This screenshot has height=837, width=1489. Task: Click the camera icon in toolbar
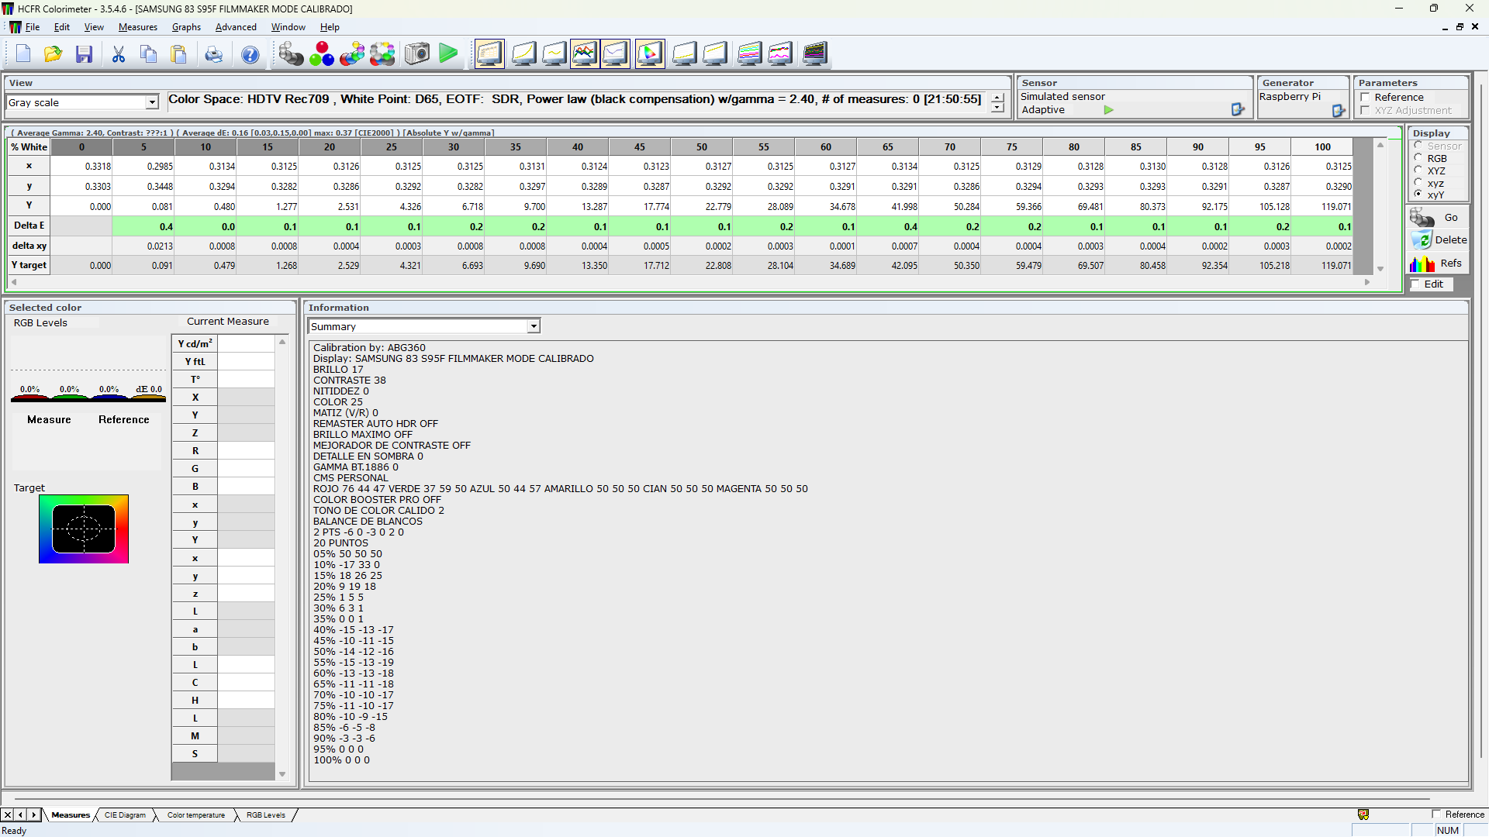(417, 54)
